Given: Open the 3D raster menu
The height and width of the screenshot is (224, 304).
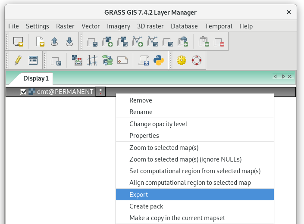Looking at the screenshot, I should pyautogui.click(x=150, y=26).
